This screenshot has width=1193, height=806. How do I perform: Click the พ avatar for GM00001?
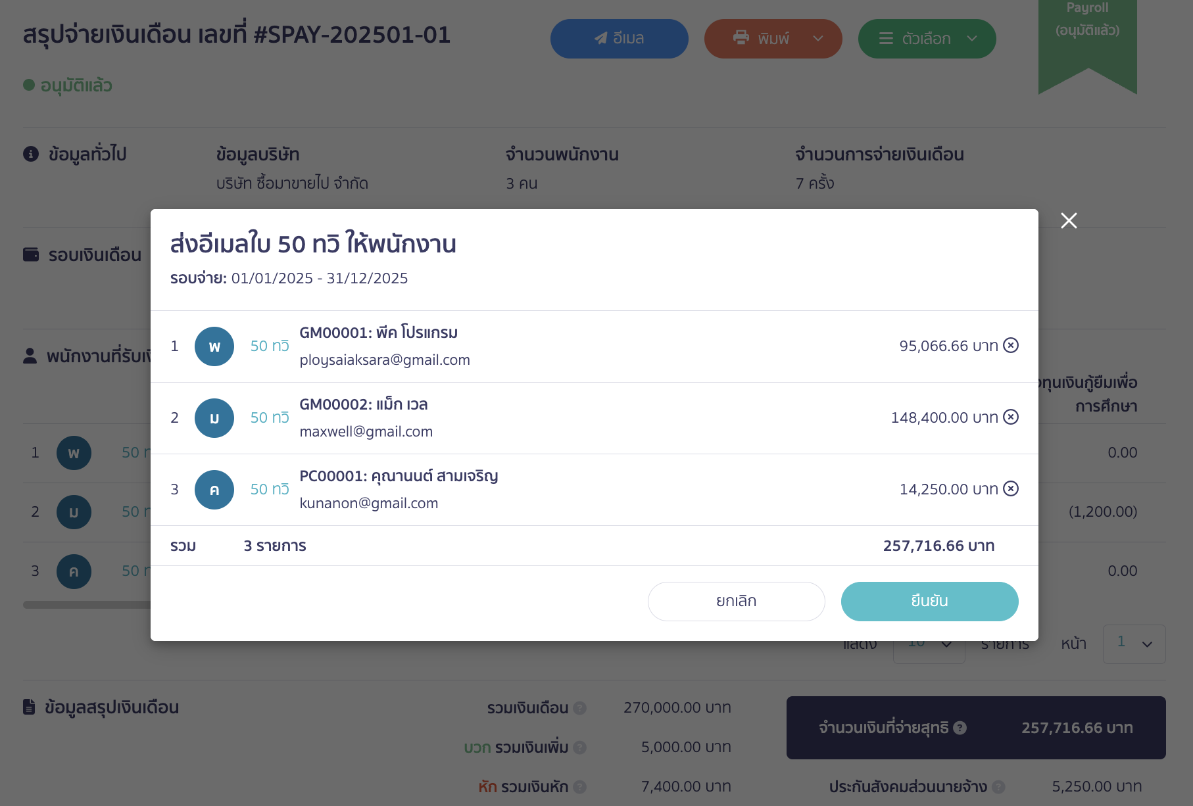click(x=214, y=346)
